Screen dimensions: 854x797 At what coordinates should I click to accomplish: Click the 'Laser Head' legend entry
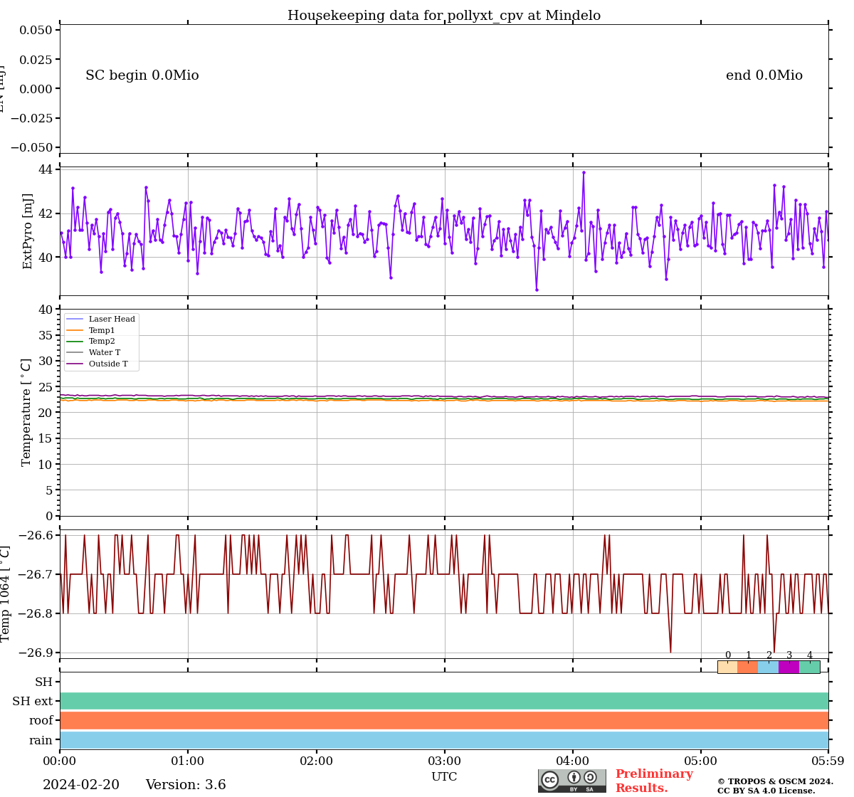point(101,319)
